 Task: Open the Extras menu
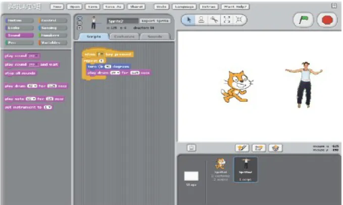coord(209,7)
